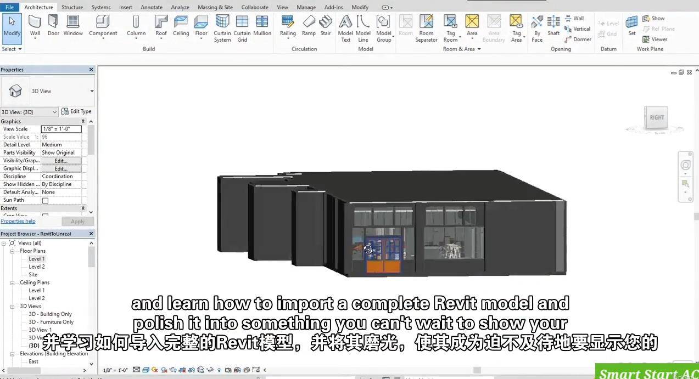The height and width of the screenshot is (379, 699).
Task: Select the Vertical opening tool
Action: coord(578,29)
